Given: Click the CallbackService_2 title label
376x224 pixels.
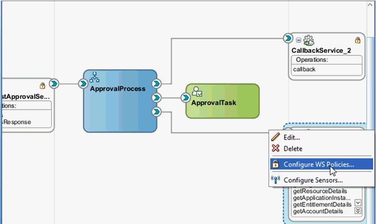Looking at the screenshot, I should [x=321, y=50].
